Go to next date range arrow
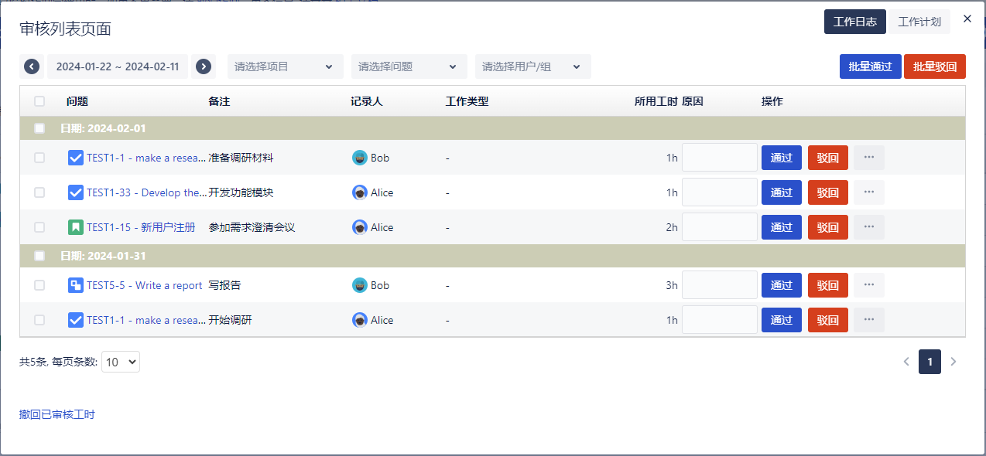Screen dimensions: 986x456 pyautogui.click(x=204, y=66)
